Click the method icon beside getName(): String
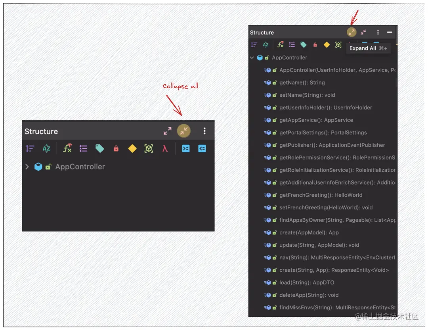Viewport: 428px width, 330px height. coord(267,82)
